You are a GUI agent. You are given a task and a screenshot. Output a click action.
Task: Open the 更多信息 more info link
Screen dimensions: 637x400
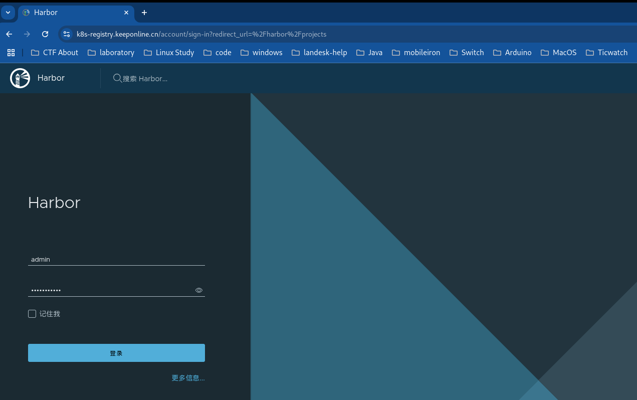point(188,378)
